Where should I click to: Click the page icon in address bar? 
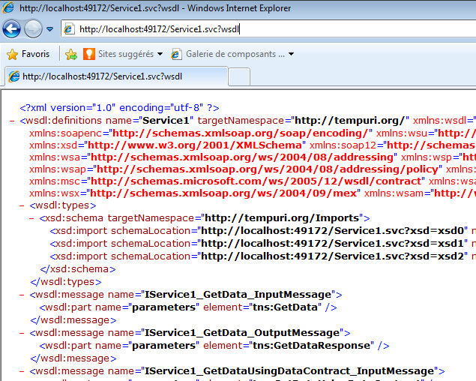coord(69,29)
